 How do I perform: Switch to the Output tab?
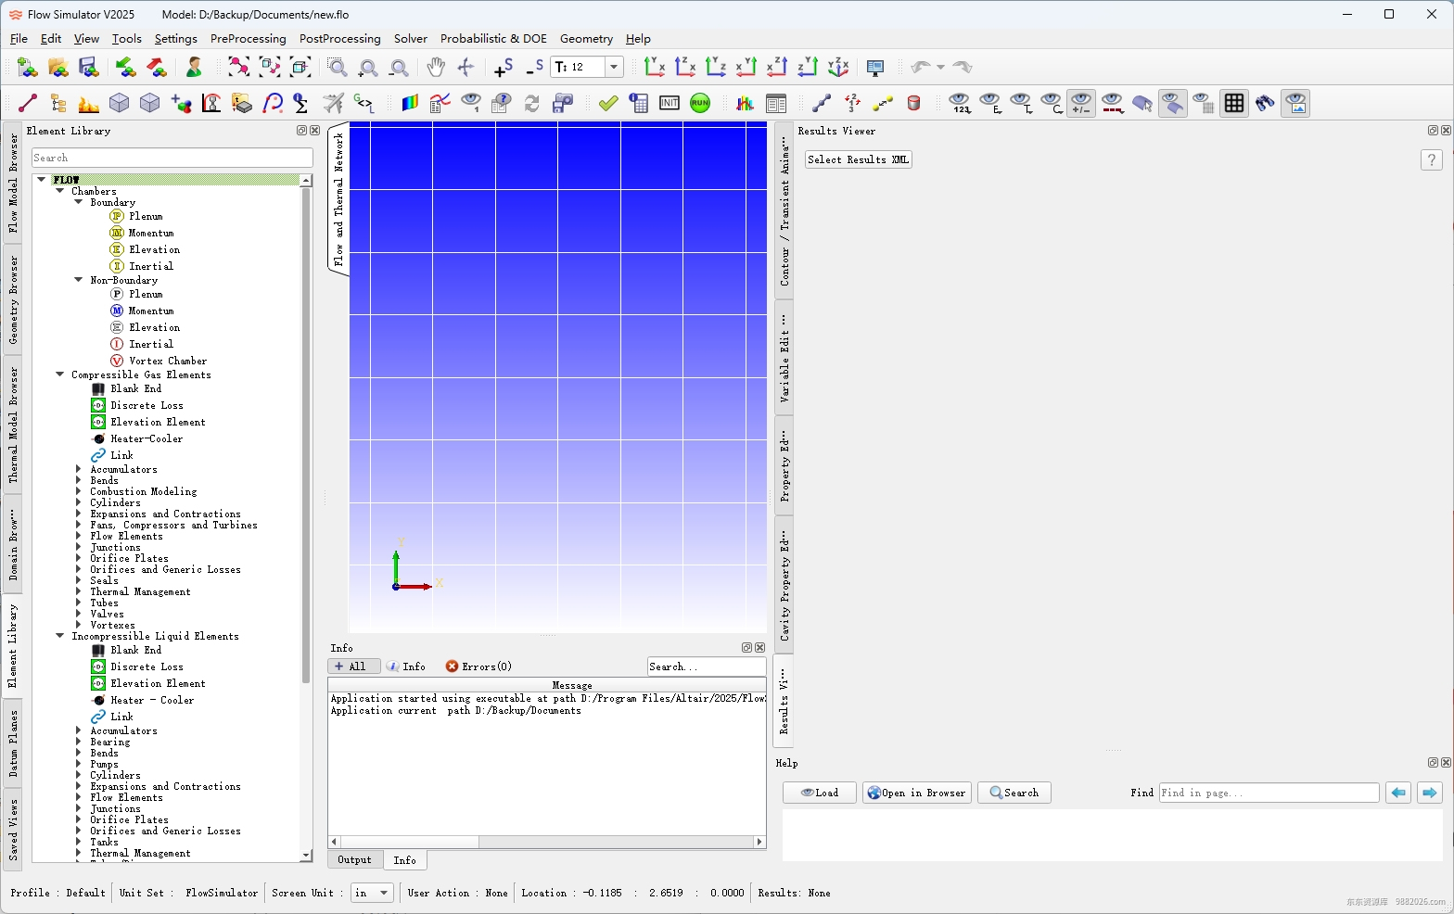coord(354,860)
